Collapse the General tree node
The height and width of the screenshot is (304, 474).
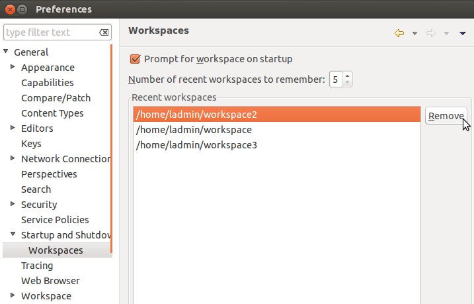click(6, 52)
